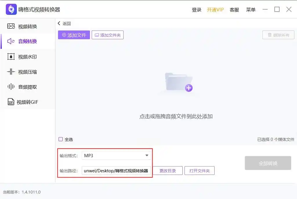Screen dimensions: 297x199
Task: Click the app logo icon
Action: tap(11, 9)
